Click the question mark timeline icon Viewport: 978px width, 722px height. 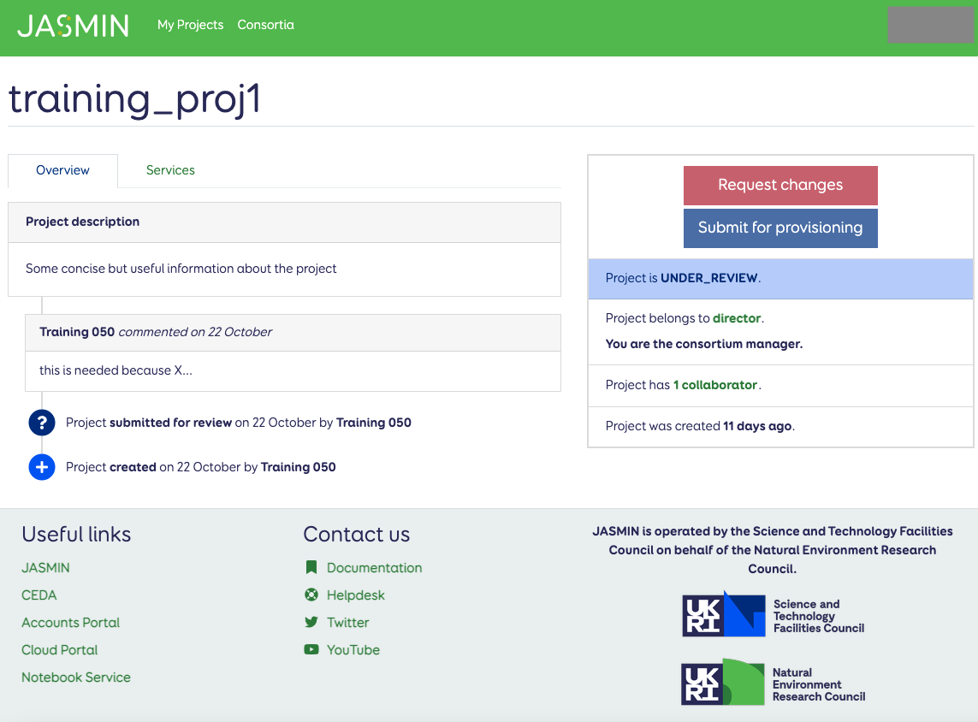pyautogui.click(x=42, y=423)
